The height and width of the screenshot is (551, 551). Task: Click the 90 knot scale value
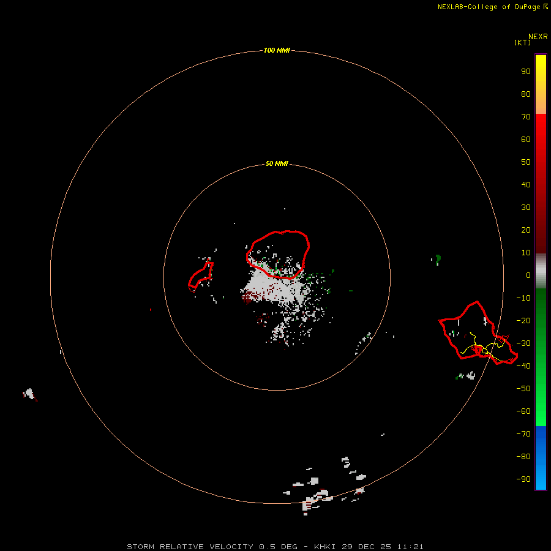point(526,72)
